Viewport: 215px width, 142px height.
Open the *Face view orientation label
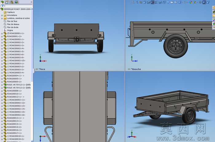pyautogui.click(x=42, y=69)
